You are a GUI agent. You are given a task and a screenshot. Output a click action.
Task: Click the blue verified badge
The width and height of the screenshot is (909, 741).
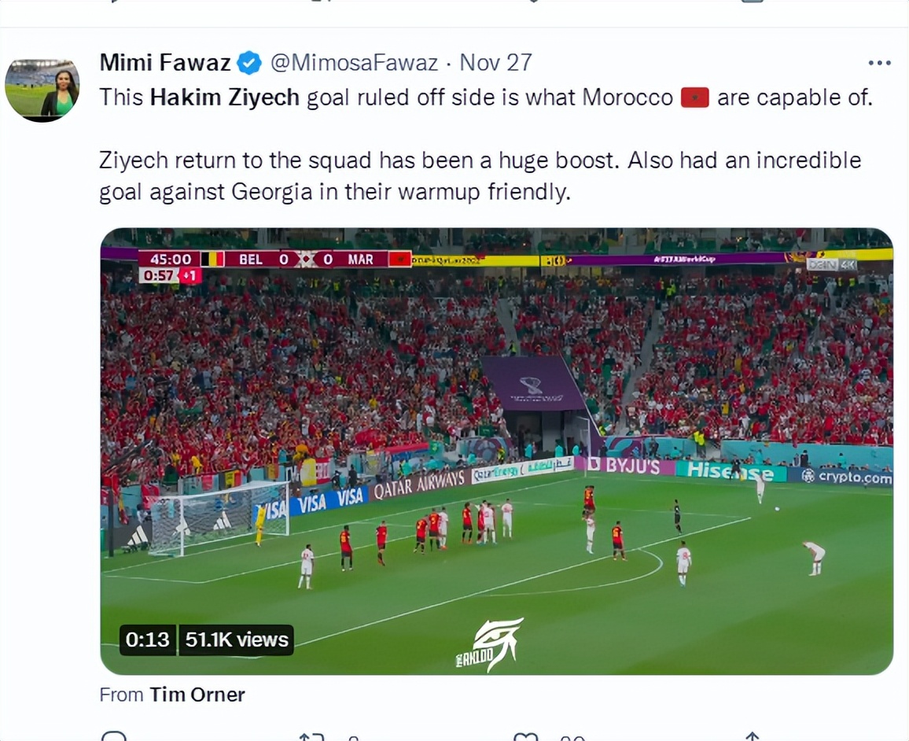tap(250, 62)
